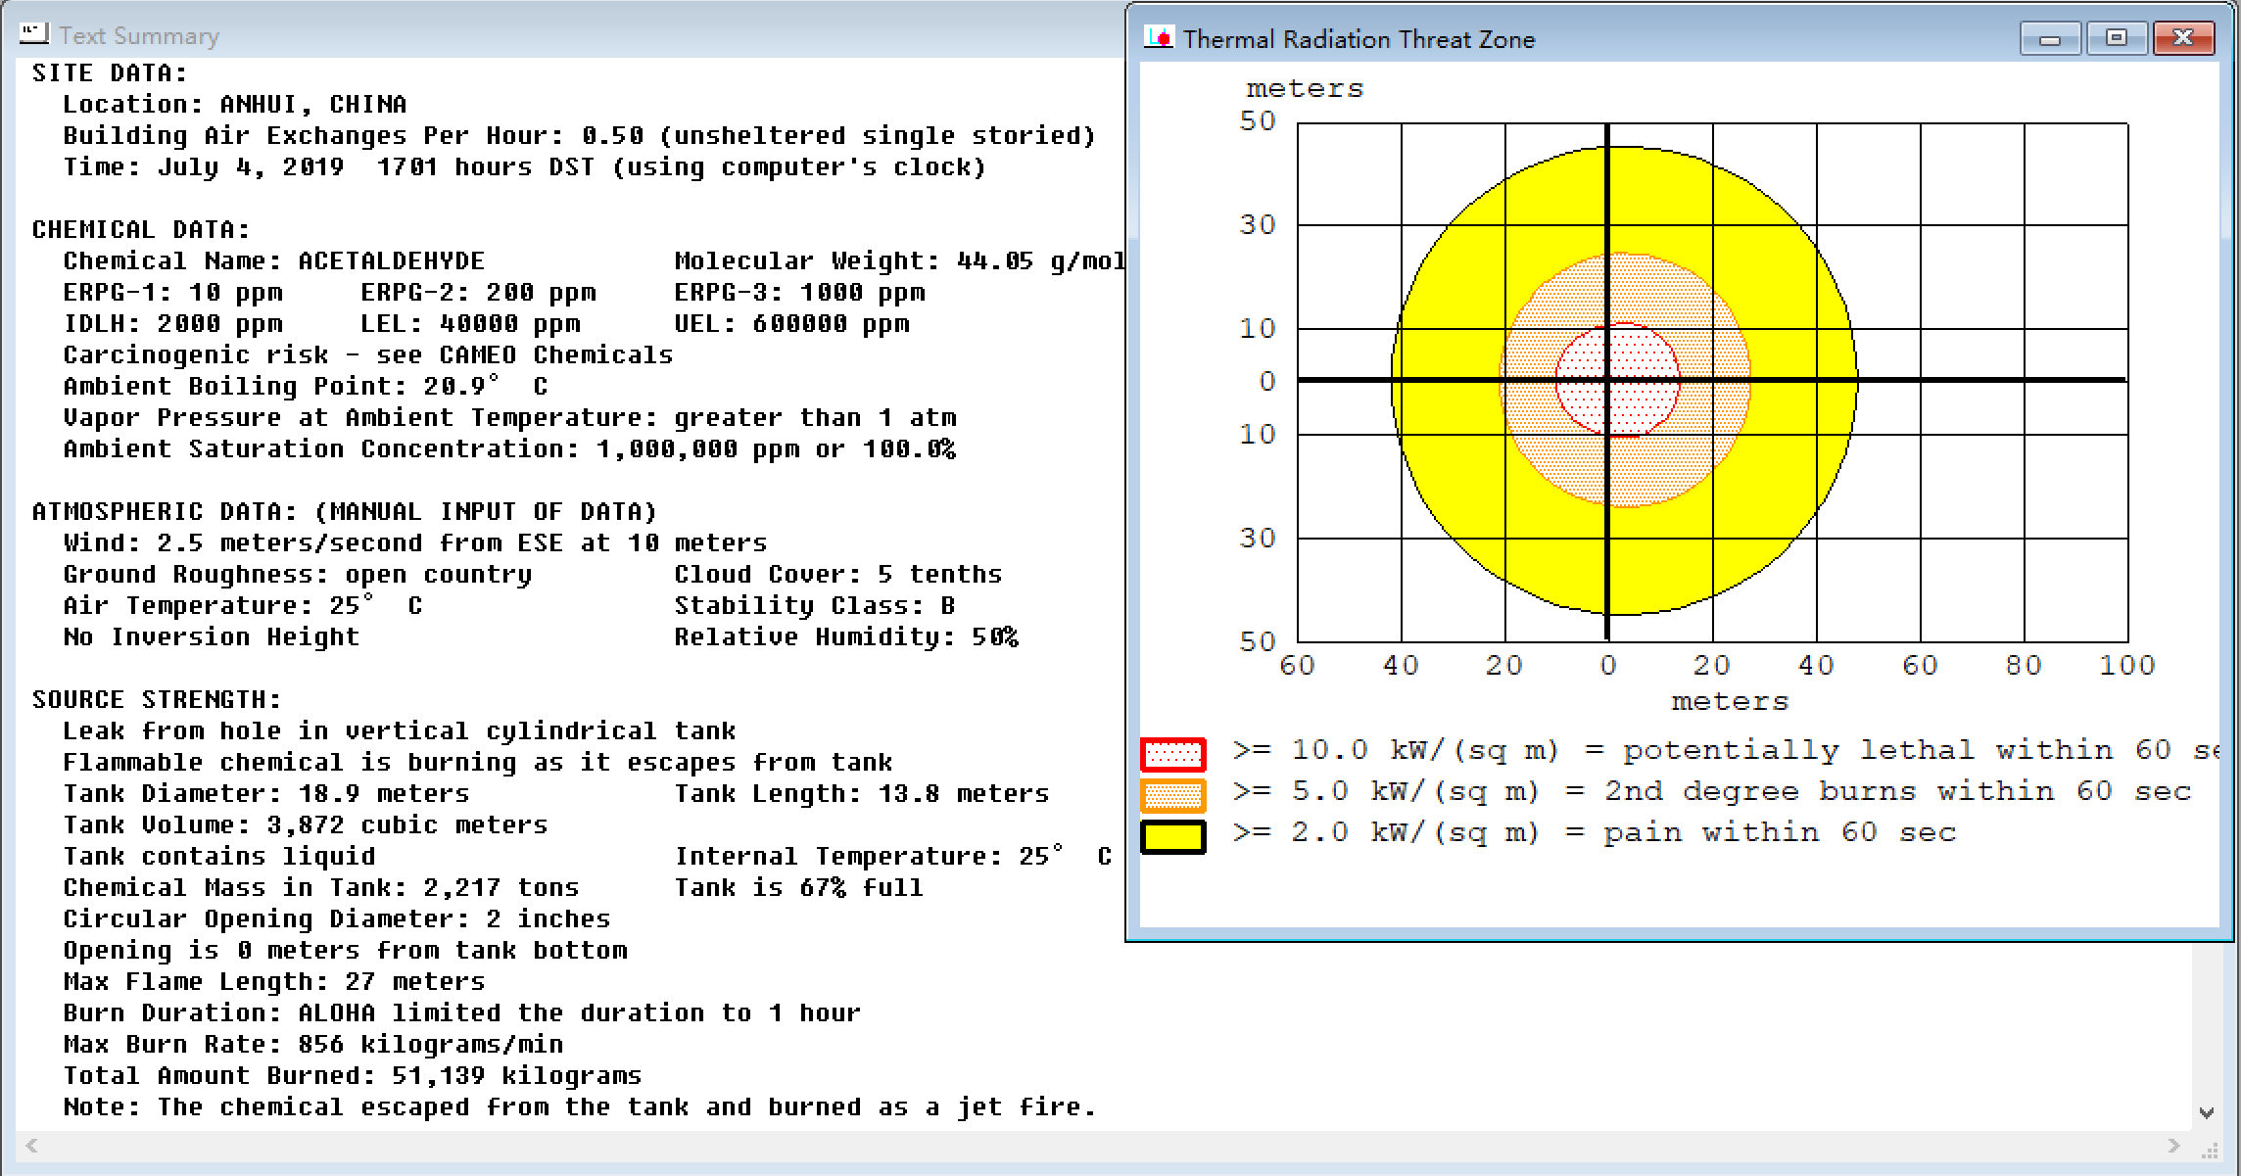Click the resize grip at the window corner

[x=2210, y=1151]
